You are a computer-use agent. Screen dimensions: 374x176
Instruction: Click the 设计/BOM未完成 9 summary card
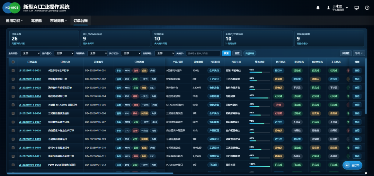[115, 39]
